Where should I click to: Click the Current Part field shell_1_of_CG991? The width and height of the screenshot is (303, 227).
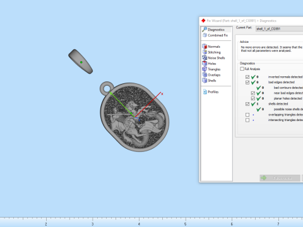(279, 29)
